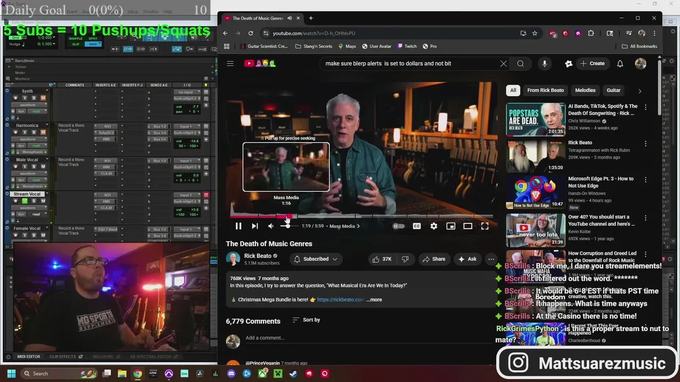Mute the Synth track in Pro Tools
Viewport: 680px width, 382px height.
pyautogui.click(x=43, y=98)
